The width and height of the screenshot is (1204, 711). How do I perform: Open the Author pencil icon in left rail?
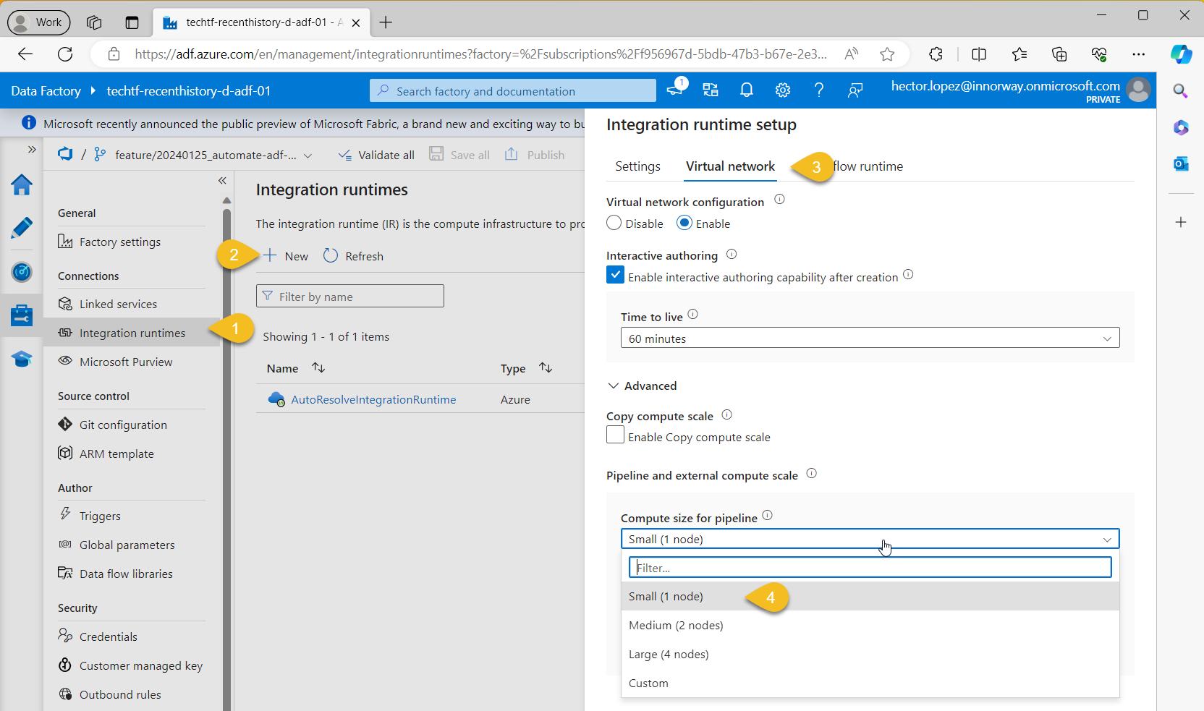(22, 228)
